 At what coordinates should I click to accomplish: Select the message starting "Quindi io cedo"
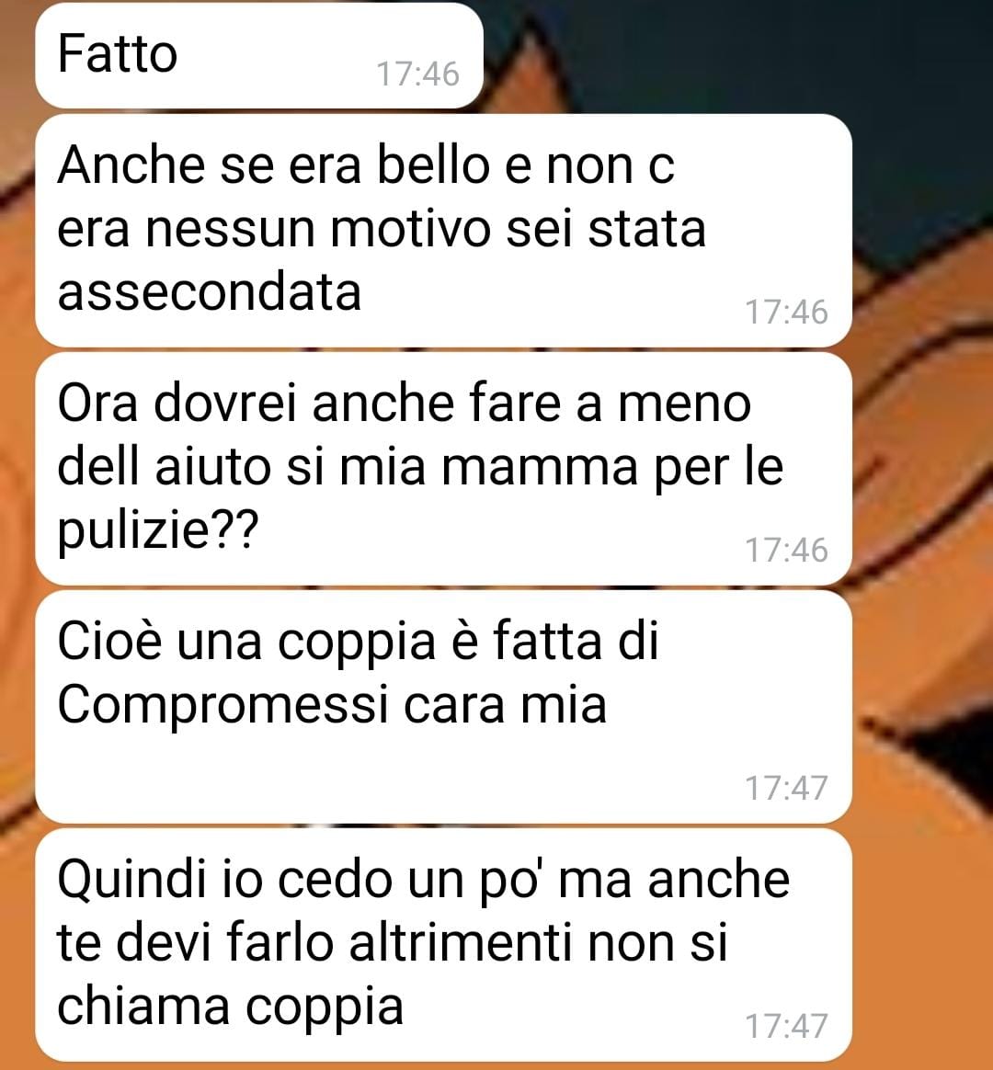click(443, 945)
